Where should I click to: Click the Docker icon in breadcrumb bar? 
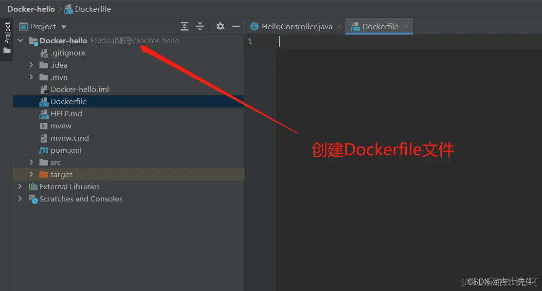[69, 9]
